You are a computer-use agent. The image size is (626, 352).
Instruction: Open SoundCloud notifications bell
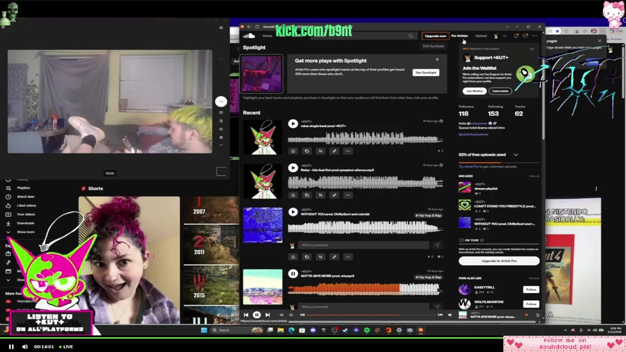pos(516,36)
